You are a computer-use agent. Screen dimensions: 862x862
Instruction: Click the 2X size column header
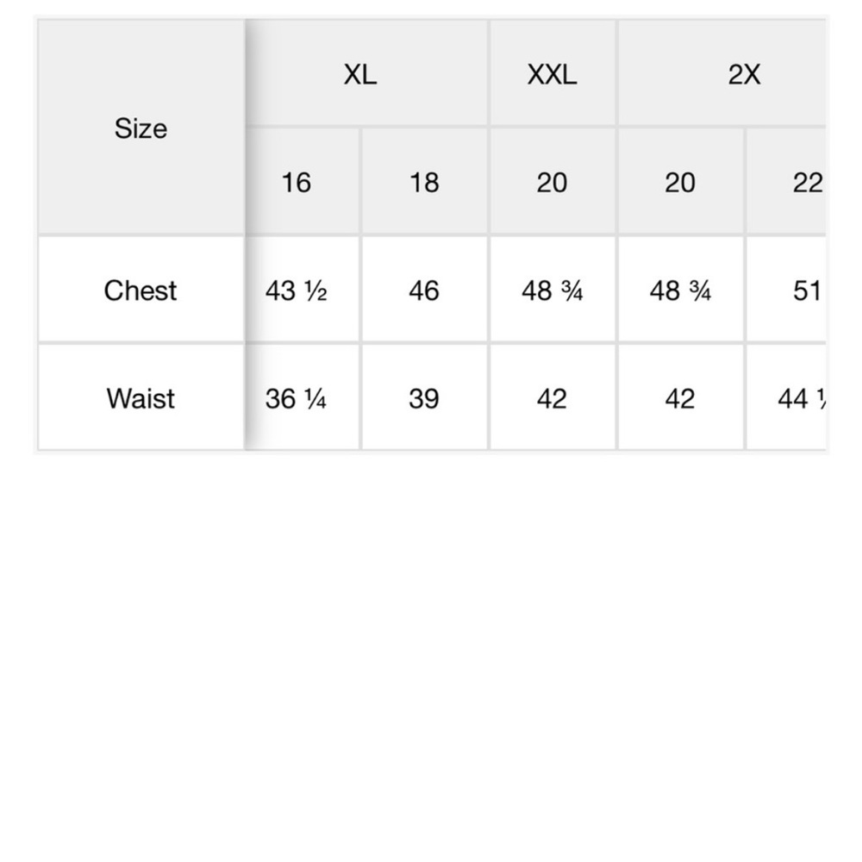tap(744, 75)
